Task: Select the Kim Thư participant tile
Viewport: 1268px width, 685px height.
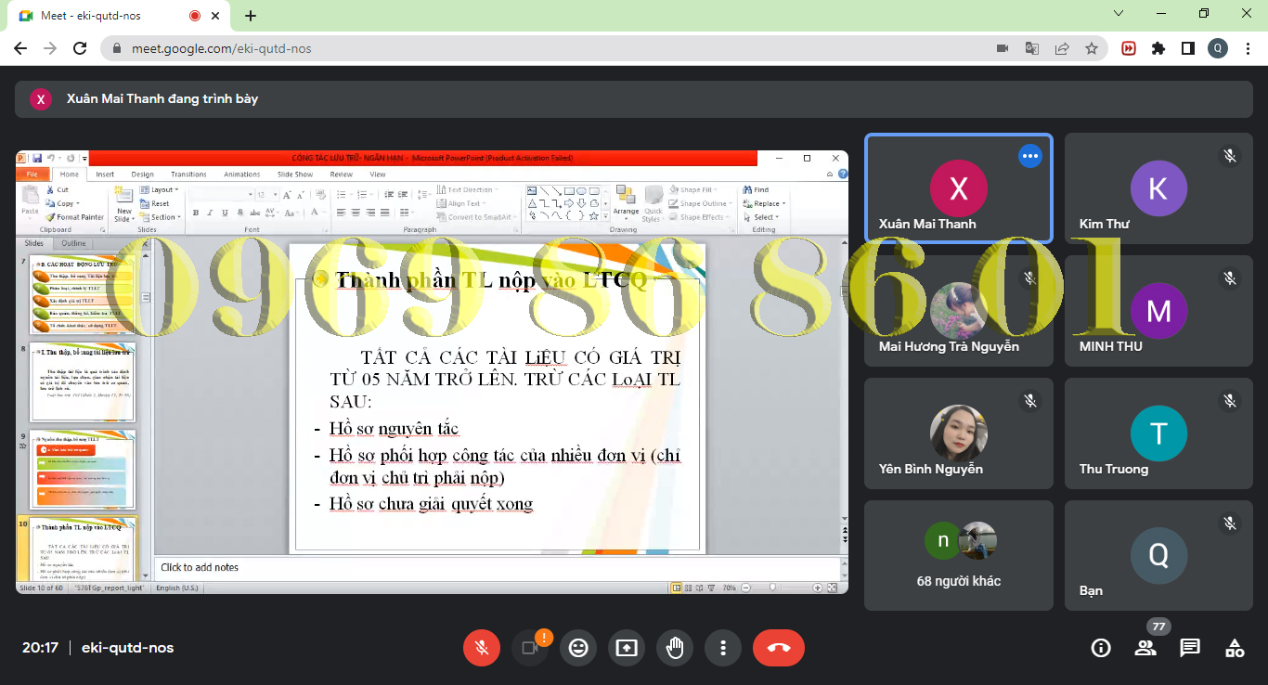Action: (1158, 188)
